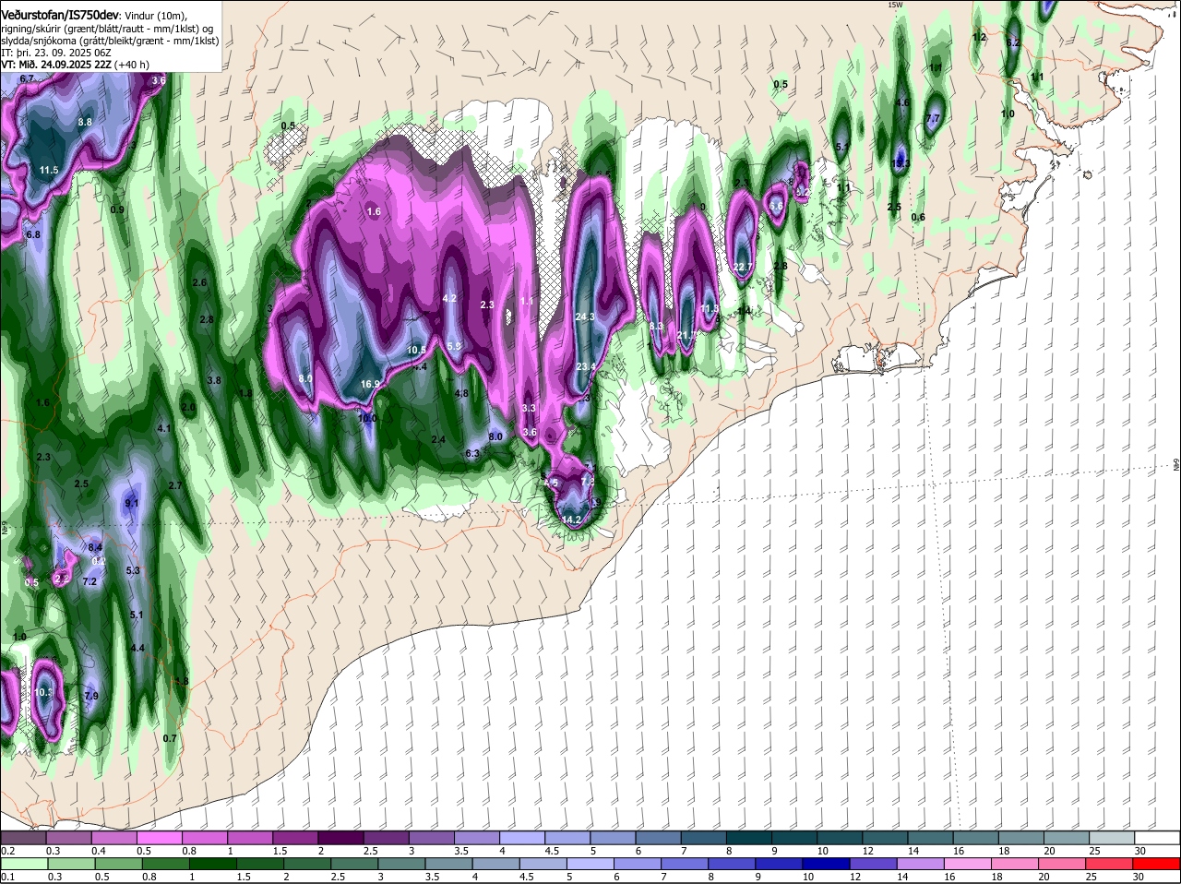The width and height of the screenshot is (1181, 884).
Task: Click the 8.4 value label
Action: coord(95,547)
